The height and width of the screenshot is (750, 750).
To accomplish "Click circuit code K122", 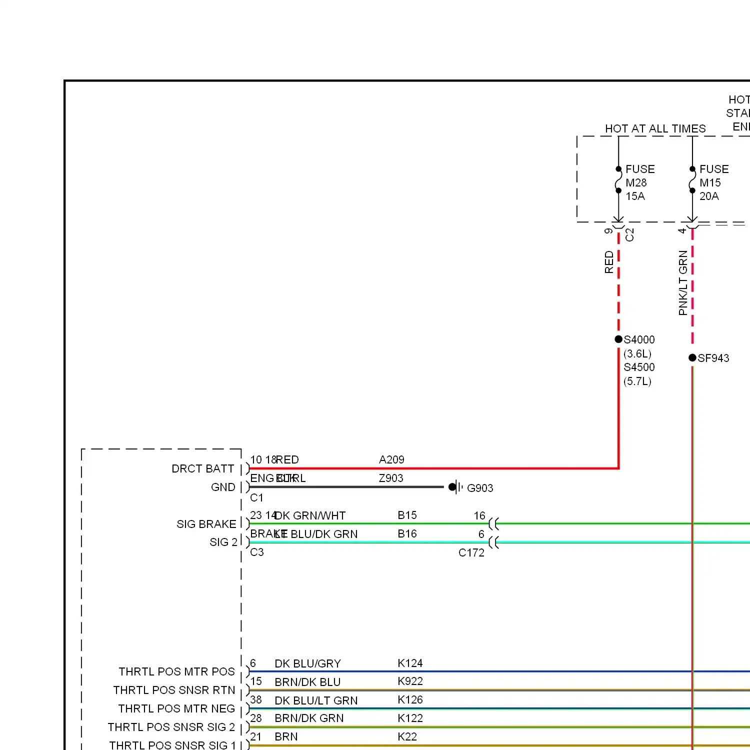I will 410,718.
